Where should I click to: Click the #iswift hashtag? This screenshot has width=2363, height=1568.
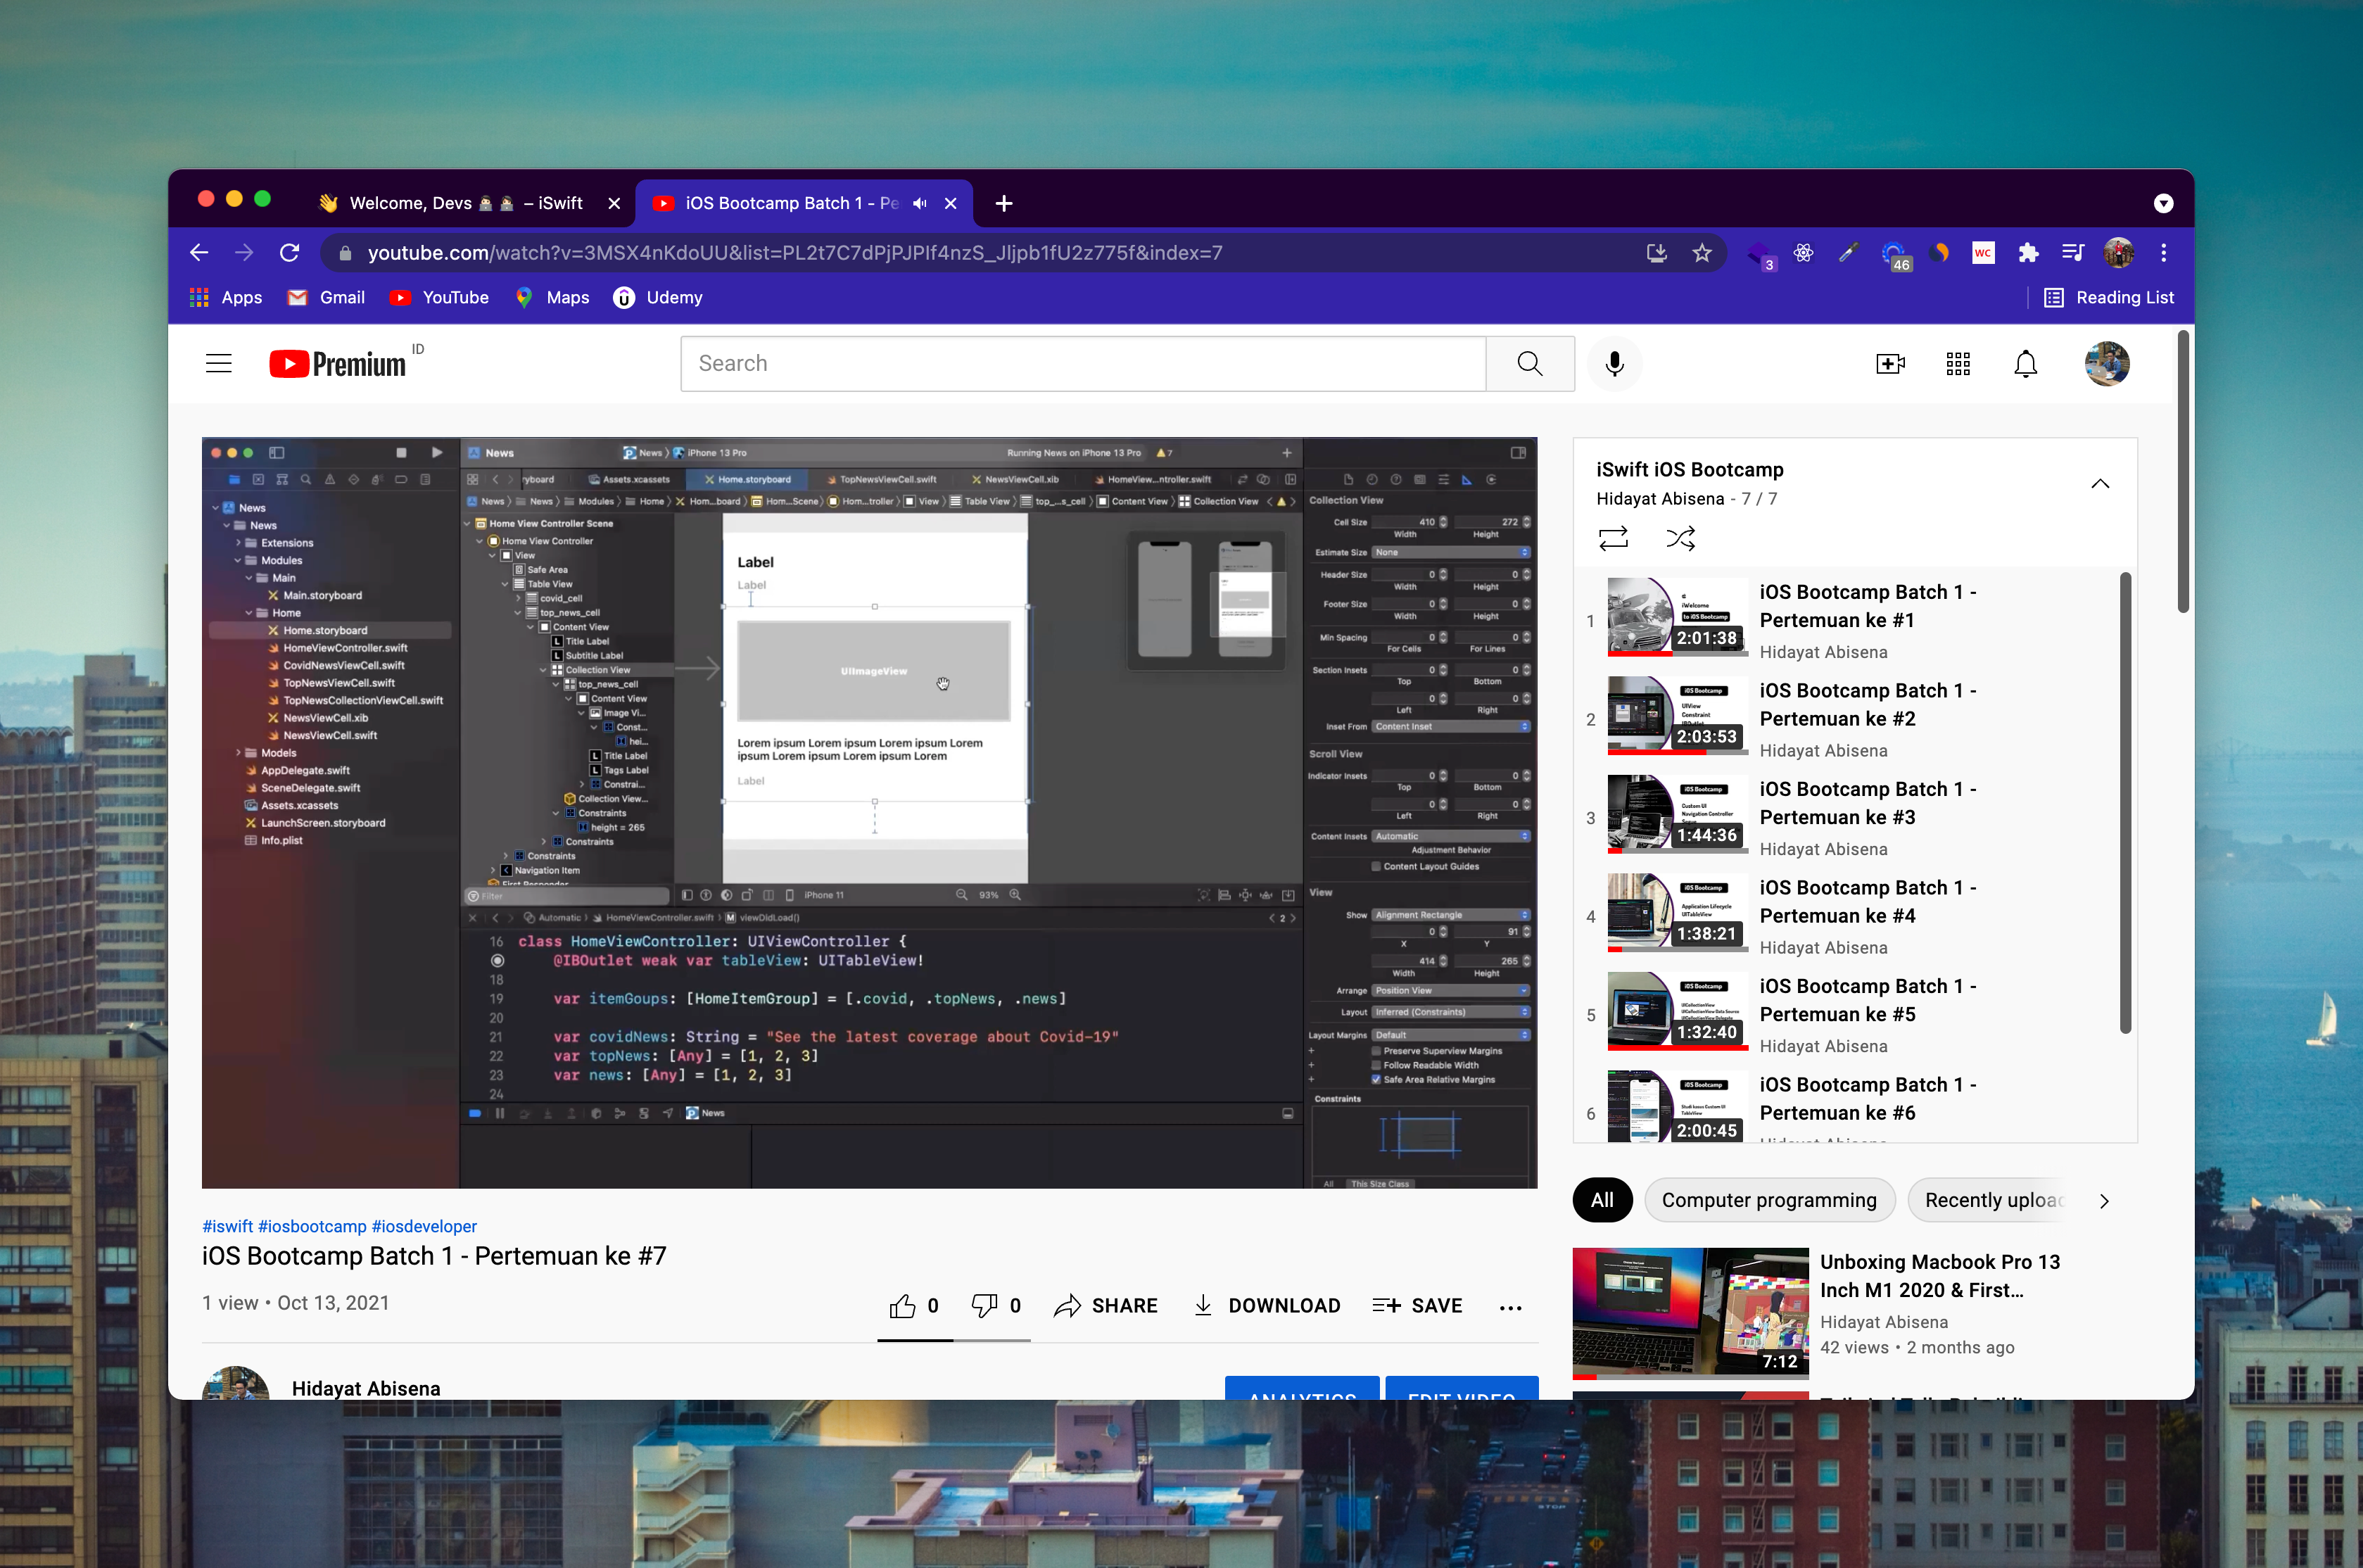[x=228, y=1226]
